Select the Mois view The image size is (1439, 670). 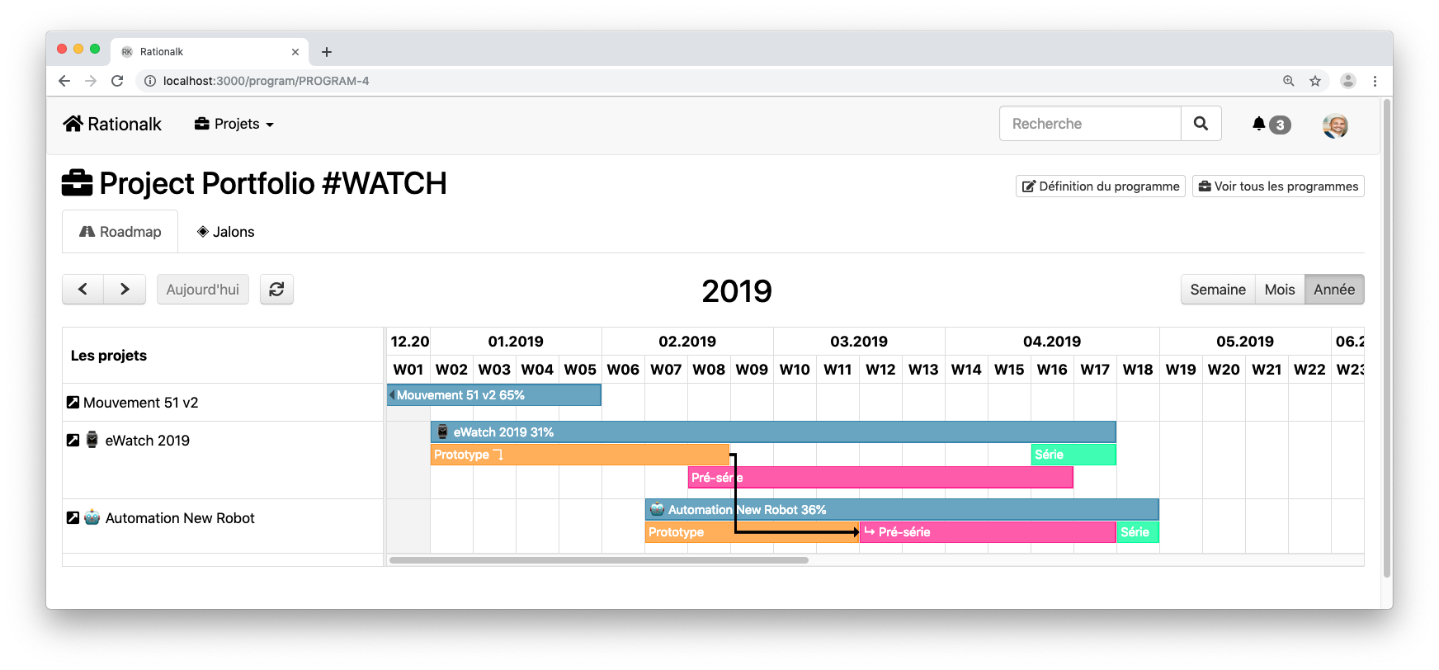click(x=1280, y=290)
